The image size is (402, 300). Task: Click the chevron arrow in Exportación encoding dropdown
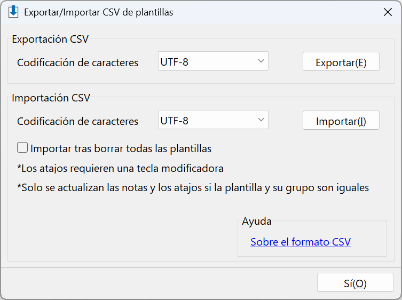pos(261,61)
